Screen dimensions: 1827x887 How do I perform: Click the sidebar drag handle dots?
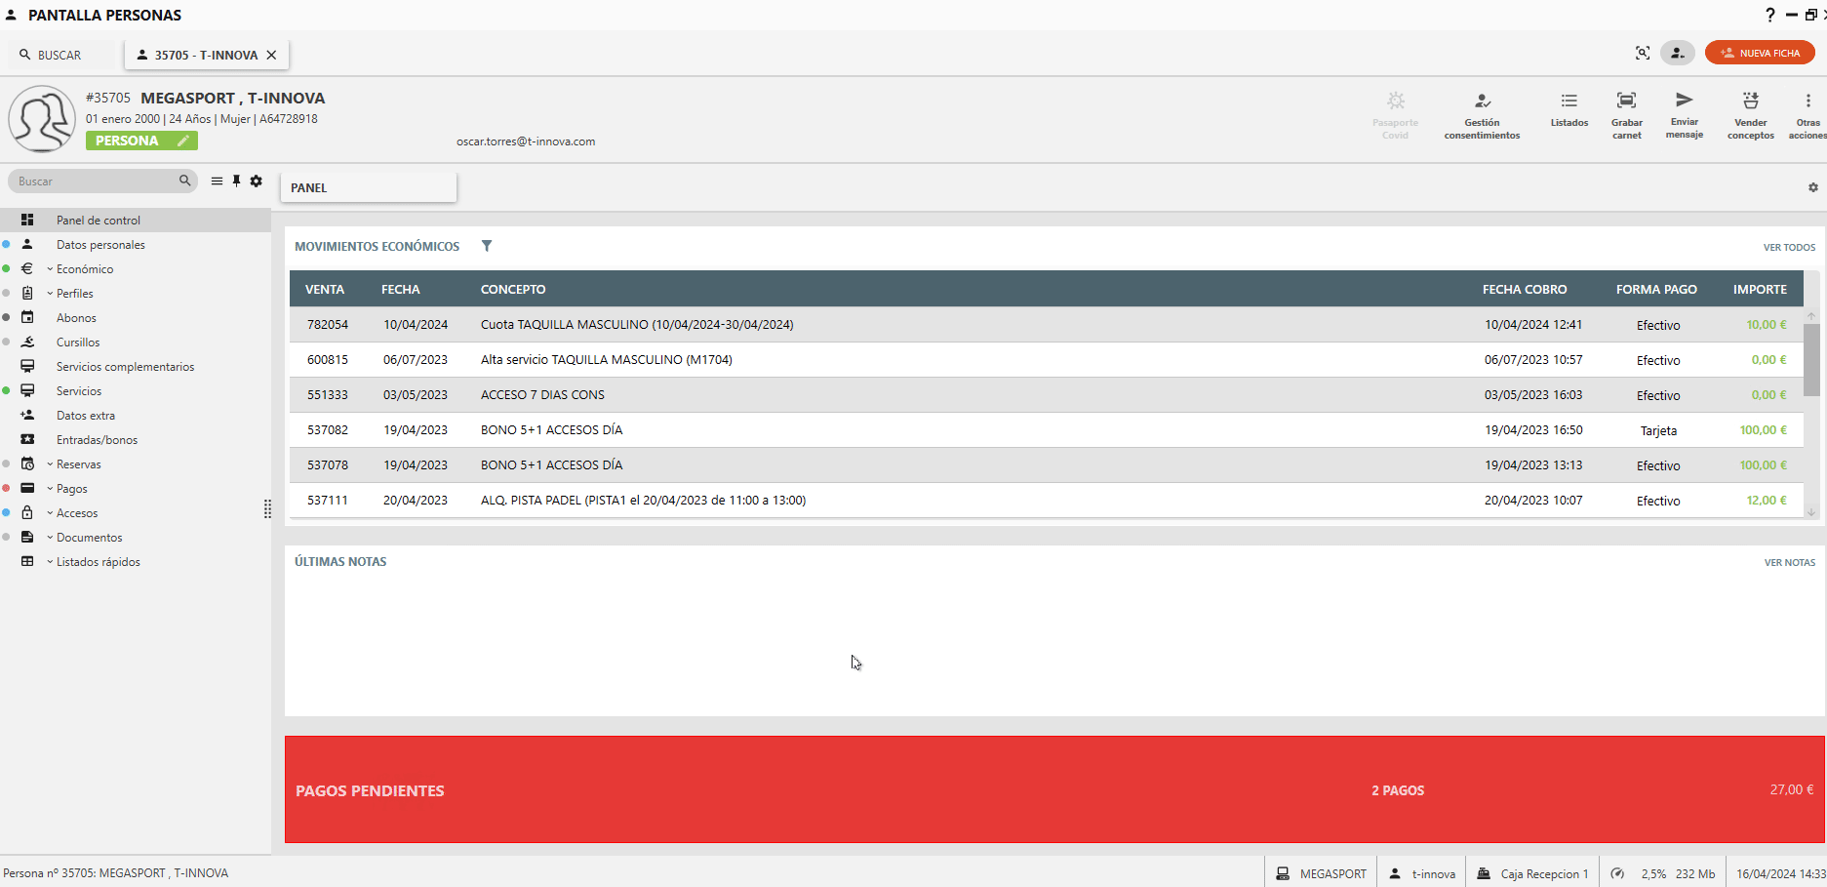[x=267, y=509]
